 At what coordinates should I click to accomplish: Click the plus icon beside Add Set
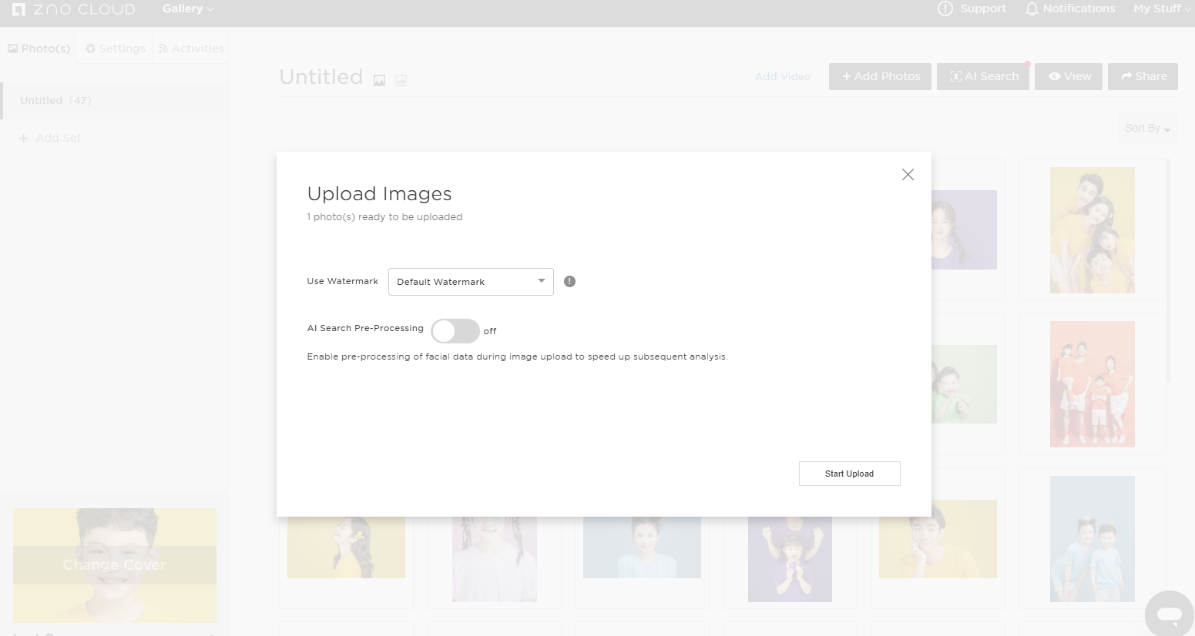(23, 138)
